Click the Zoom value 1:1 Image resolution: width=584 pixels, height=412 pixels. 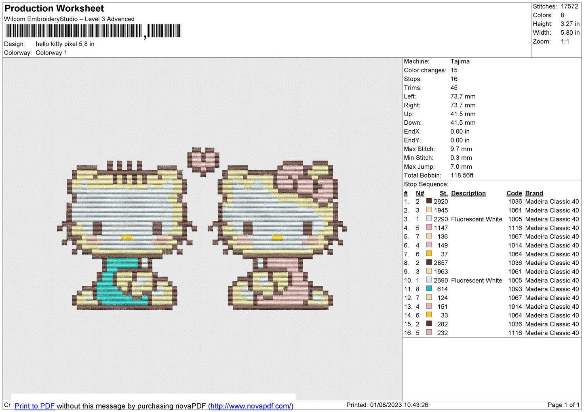[x=565, y=42]
